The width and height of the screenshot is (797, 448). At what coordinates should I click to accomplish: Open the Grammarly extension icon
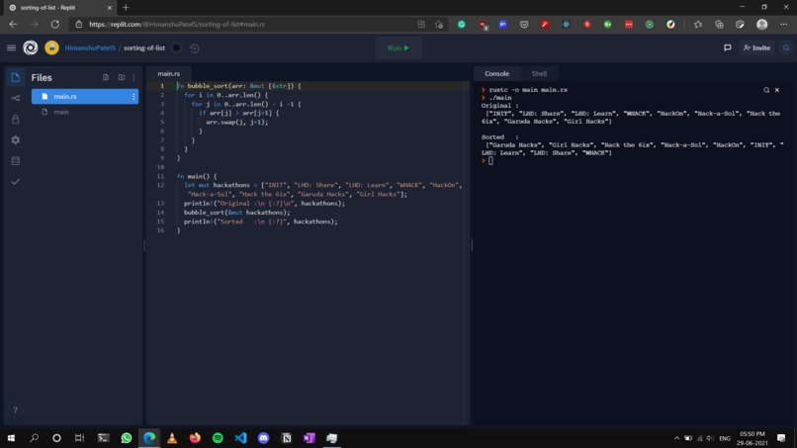click(x=462, y=24)
